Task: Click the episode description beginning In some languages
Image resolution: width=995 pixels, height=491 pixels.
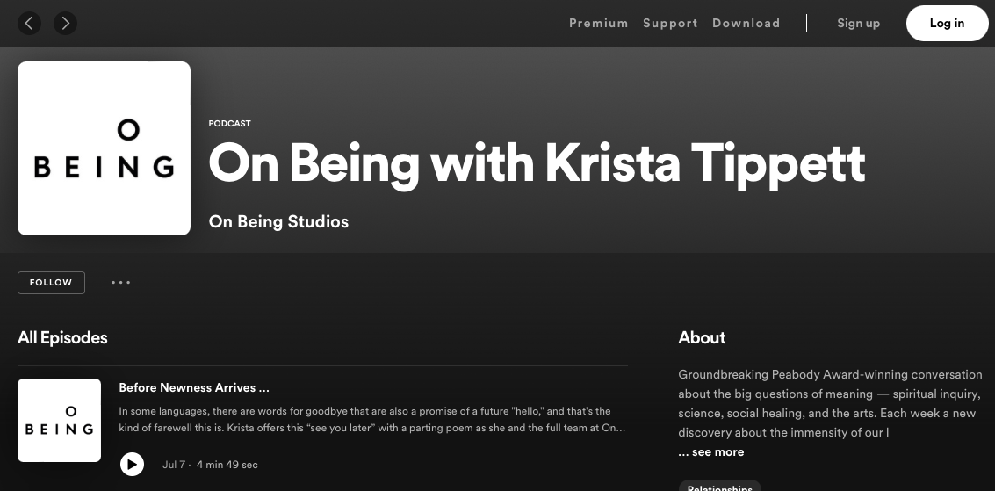Action: click(x=372, y=419)
